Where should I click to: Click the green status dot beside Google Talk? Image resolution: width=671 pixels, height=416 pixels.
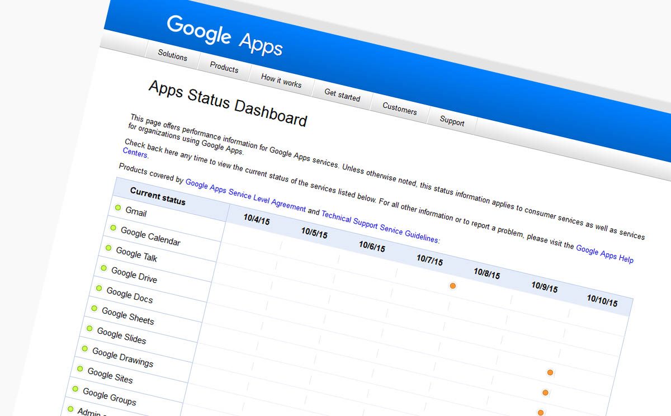(x=108, y=248)
